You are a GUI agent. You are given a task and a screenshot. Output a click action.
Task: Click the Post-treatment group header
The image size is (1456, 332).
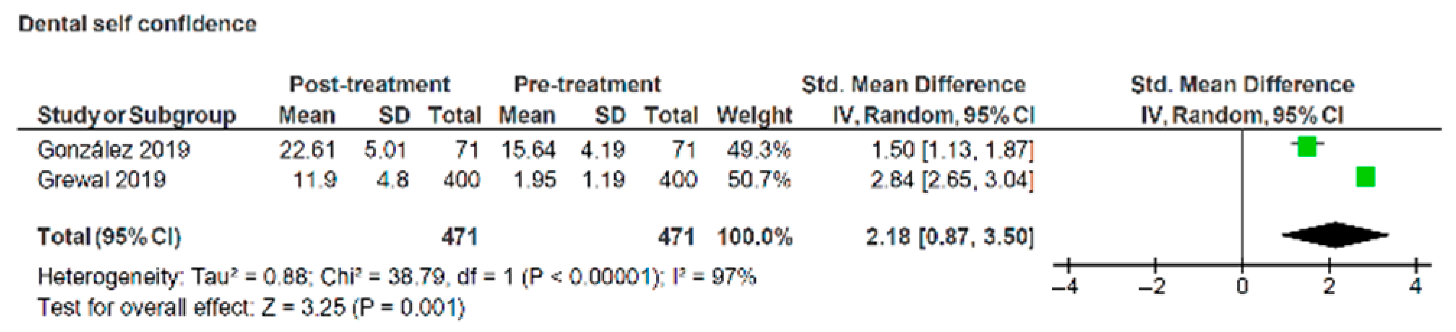370,85
